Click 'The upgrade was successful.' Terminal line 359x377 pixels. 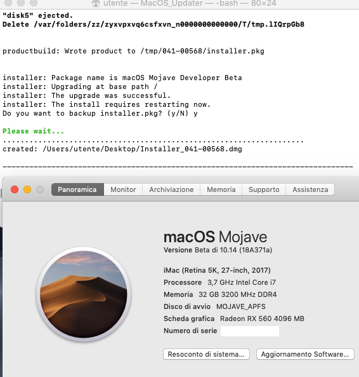pos(86,95)
